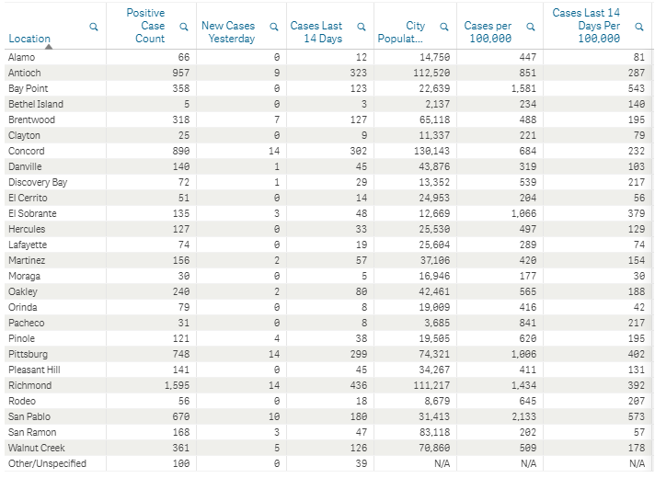Sort by Cases Last 14 Days Per 100,000 header

coord(586,26)
